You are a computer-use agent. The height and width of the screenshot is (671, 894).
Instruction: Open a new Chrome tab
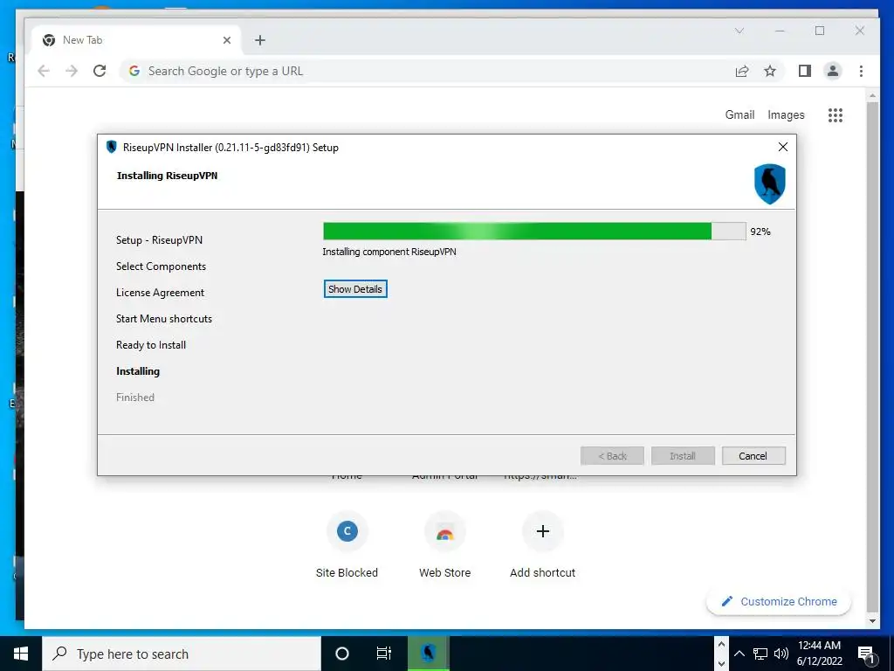click(x=260, y=40)
